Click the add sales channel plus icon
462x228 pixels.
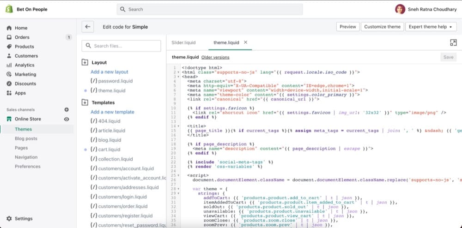point(67,109)
